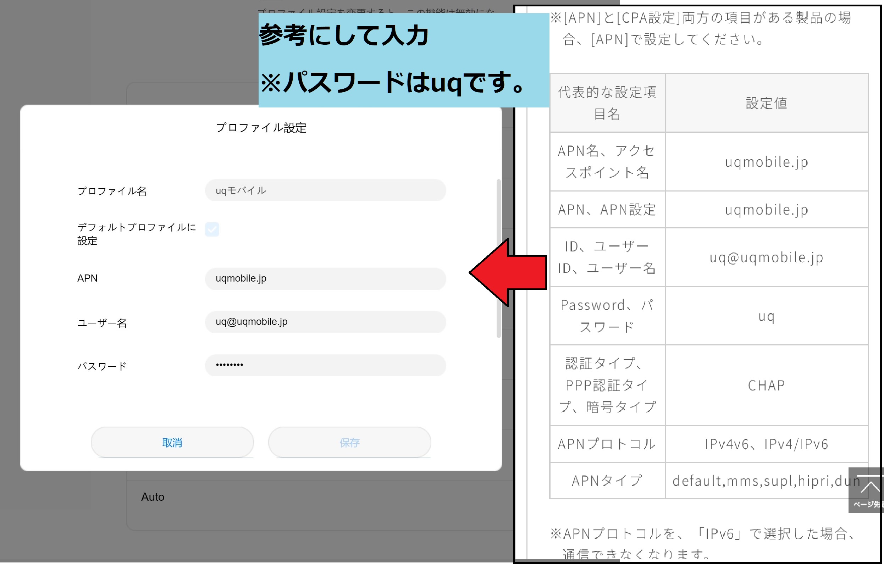Click the ユーザー名 input field
This screenshot has height=566, width=884.
[x=325, y=322]
